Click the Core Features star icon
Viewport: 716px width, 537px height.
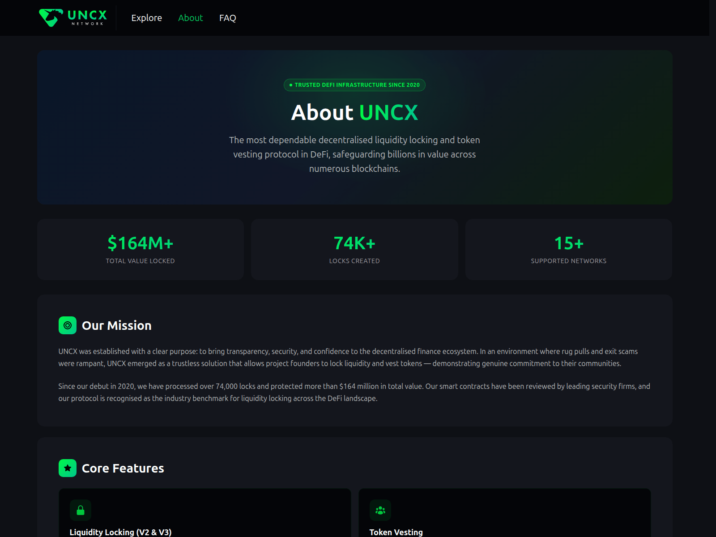pyautogui.click(x=68, y=468)
